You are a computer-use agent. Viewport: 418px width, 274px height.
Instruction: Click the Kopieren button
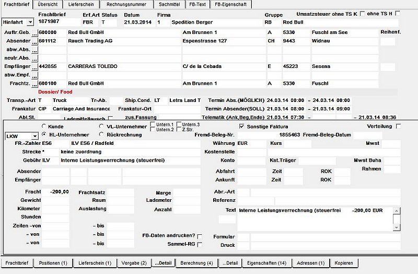[344, 263]
